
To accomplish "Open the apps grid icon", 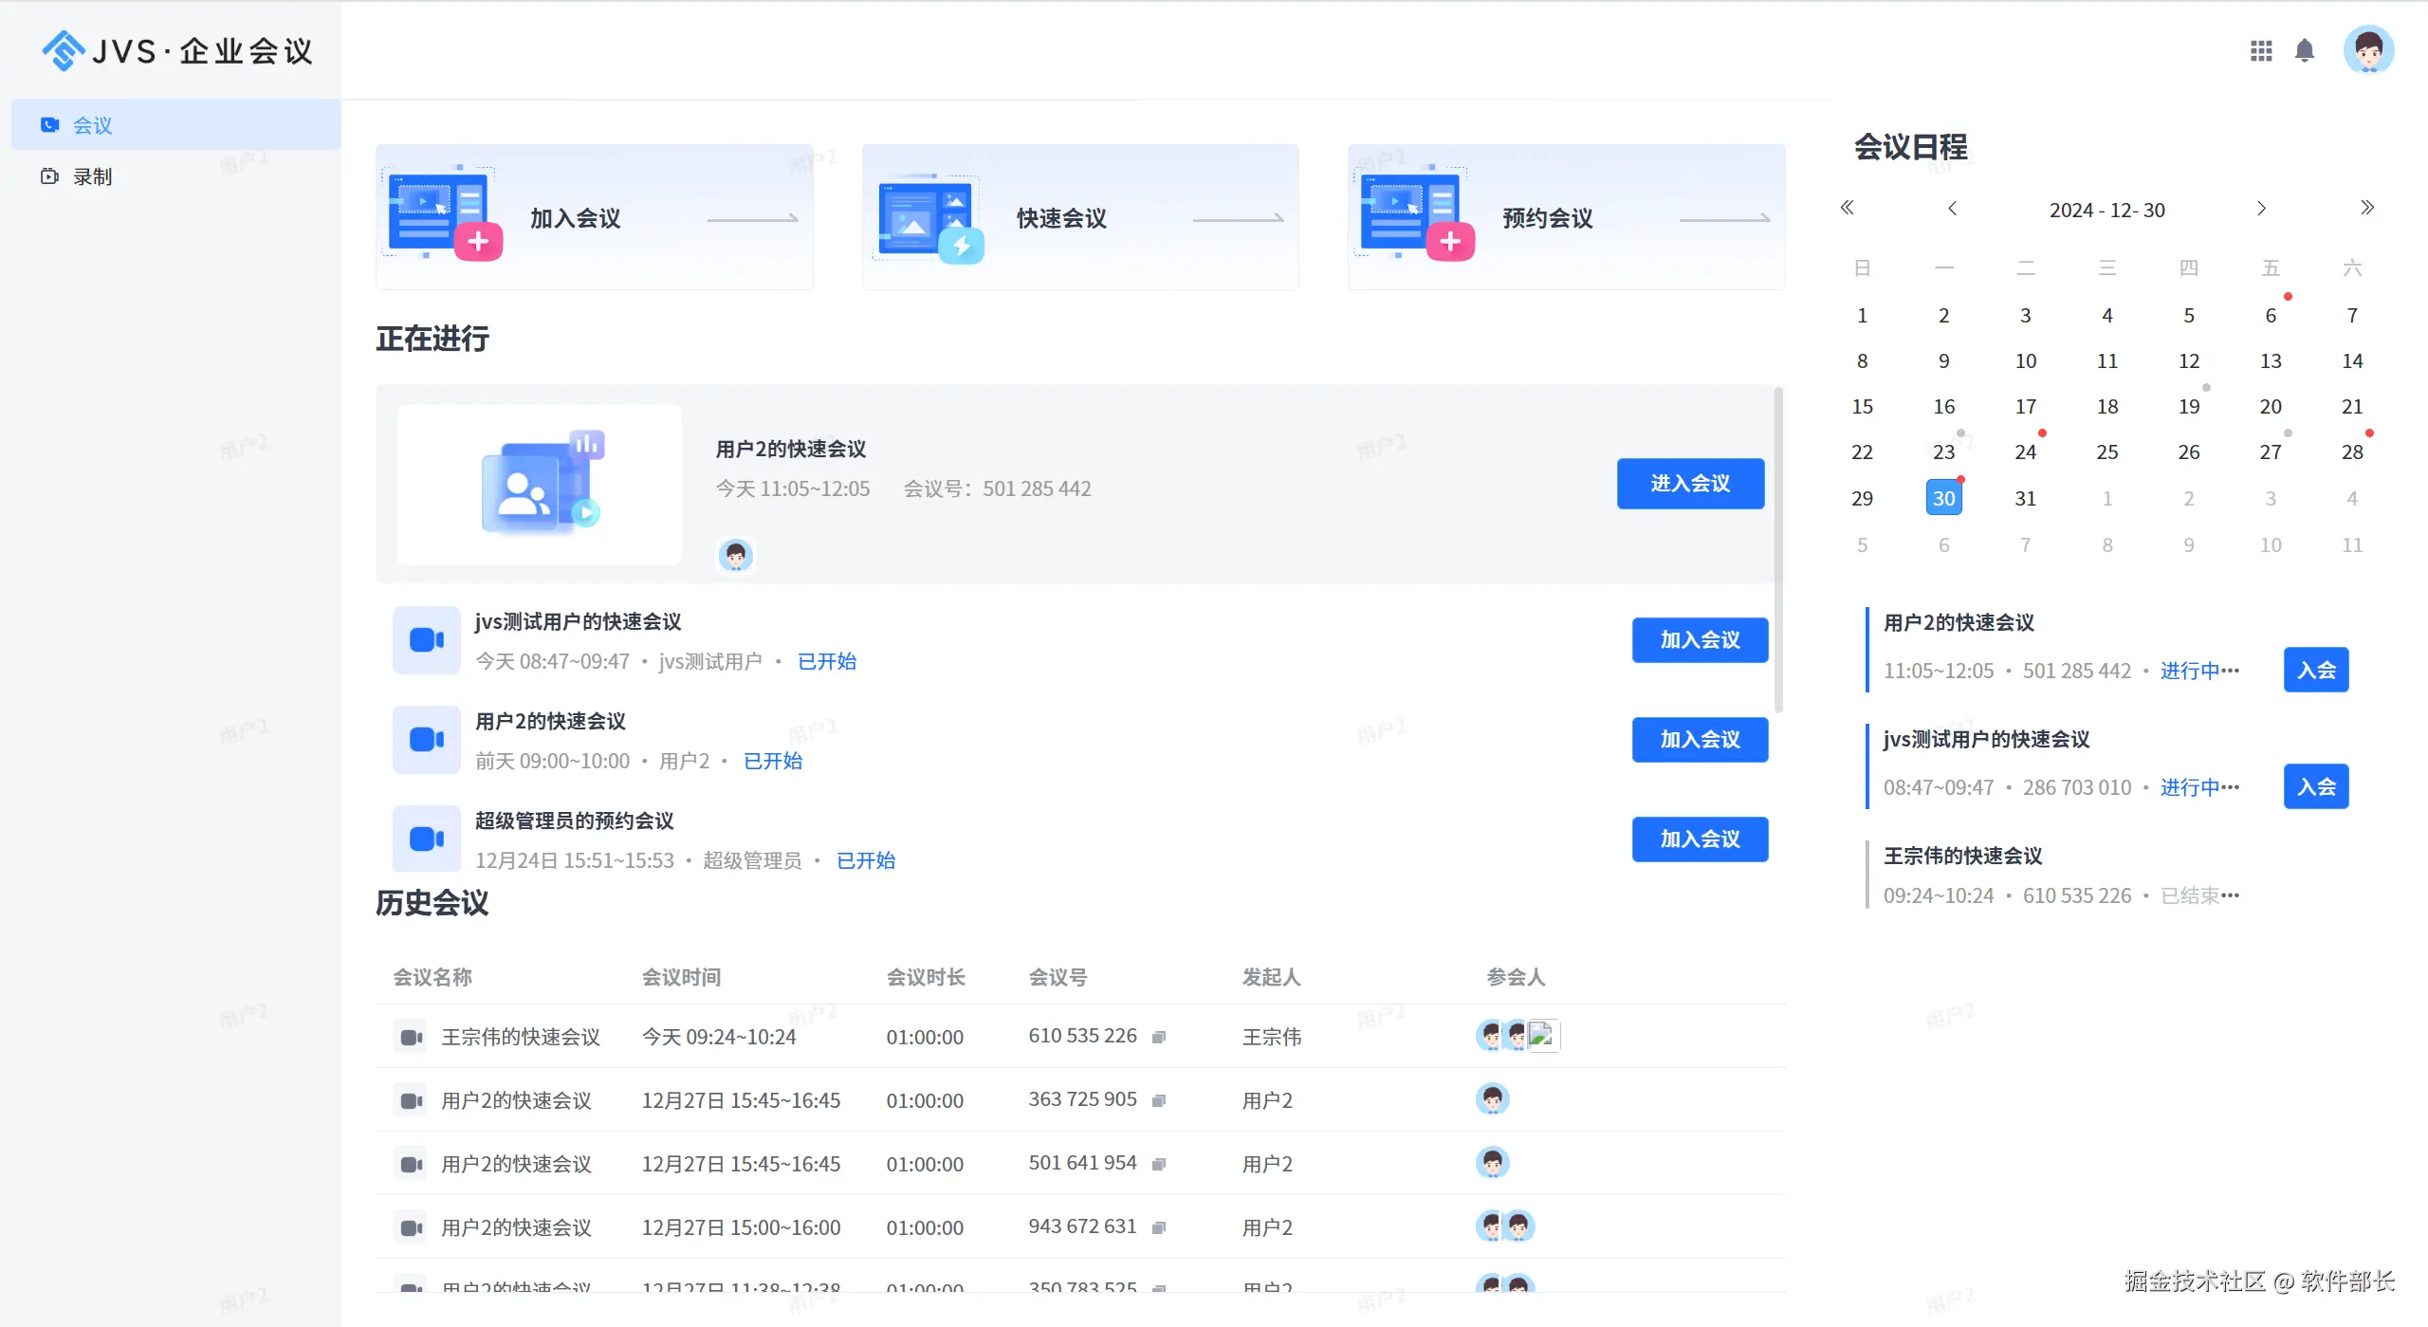I will 2261,51.
